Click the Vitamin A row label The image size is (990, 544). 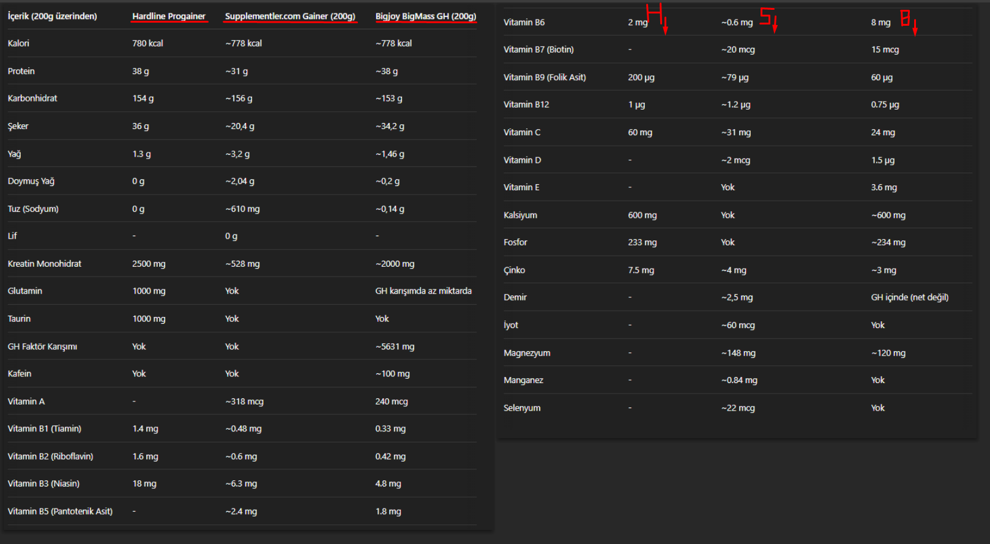click(x=26, y=401)
